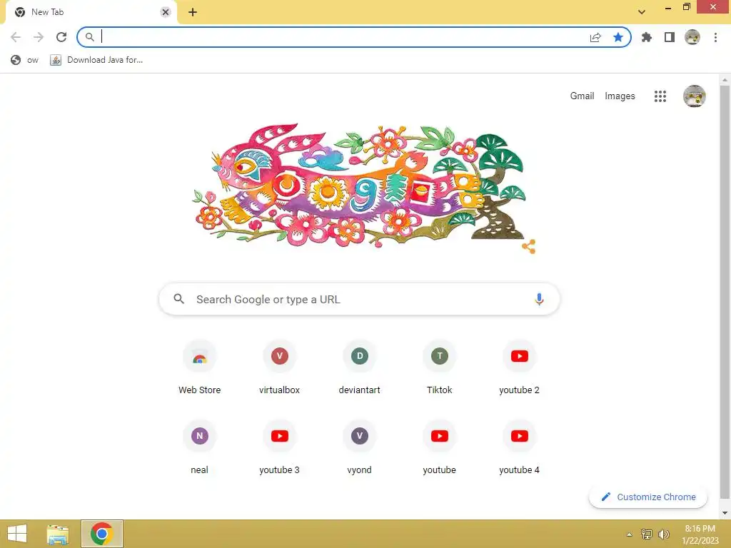Click the page scrollbar down arrow
731x548 pixels.
[725, 513]
